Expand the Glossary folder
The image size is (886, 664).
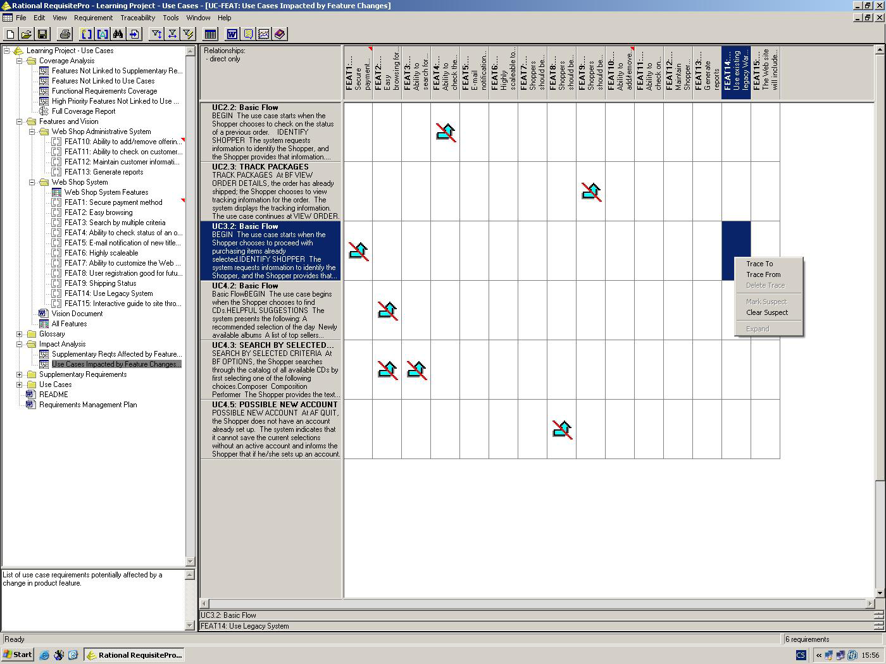click(20, 334)
